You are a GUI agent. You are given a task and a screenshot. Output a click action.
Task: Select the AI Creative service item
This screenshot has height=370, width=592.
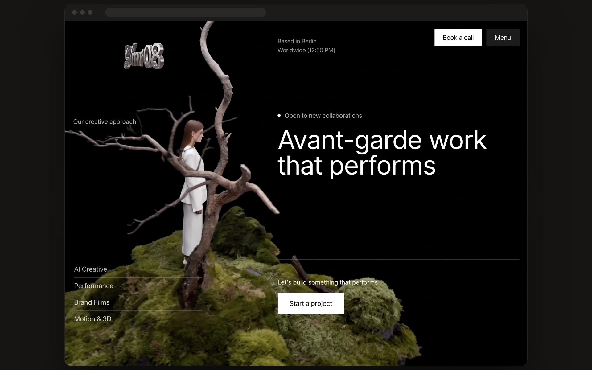pyautogui.click(x=138, y=269)
